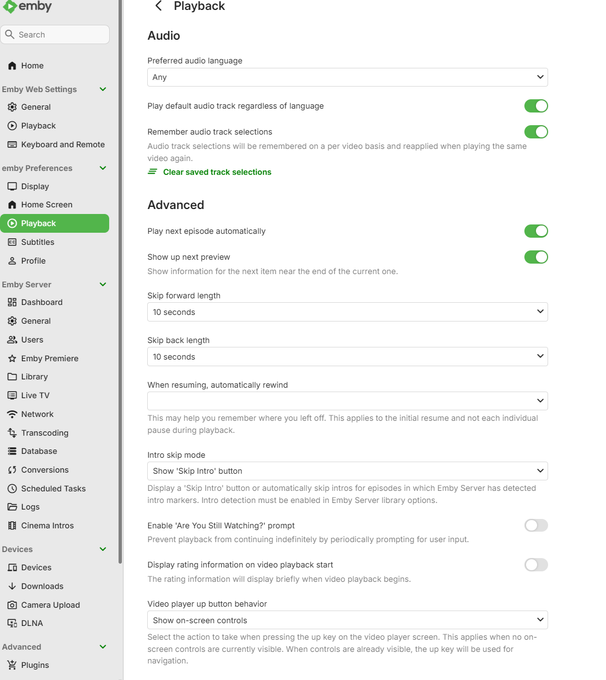The height and width of the screenshot is (680, 606).
Task: Turn off Remember audio track selections
Action: 535,132
